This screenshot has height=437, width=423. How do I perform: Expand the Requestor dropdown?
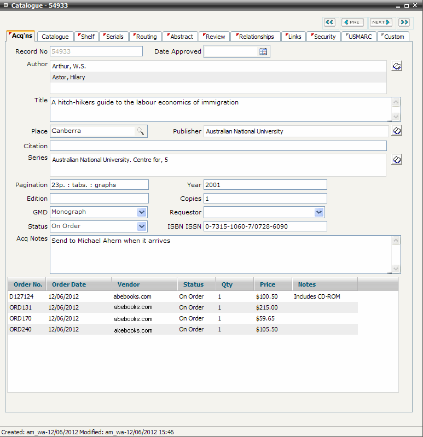coord(320,212)
